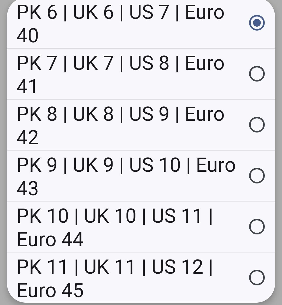
Task: Enable the radio button for Euro 42
Action: click(x=257, y=125)
